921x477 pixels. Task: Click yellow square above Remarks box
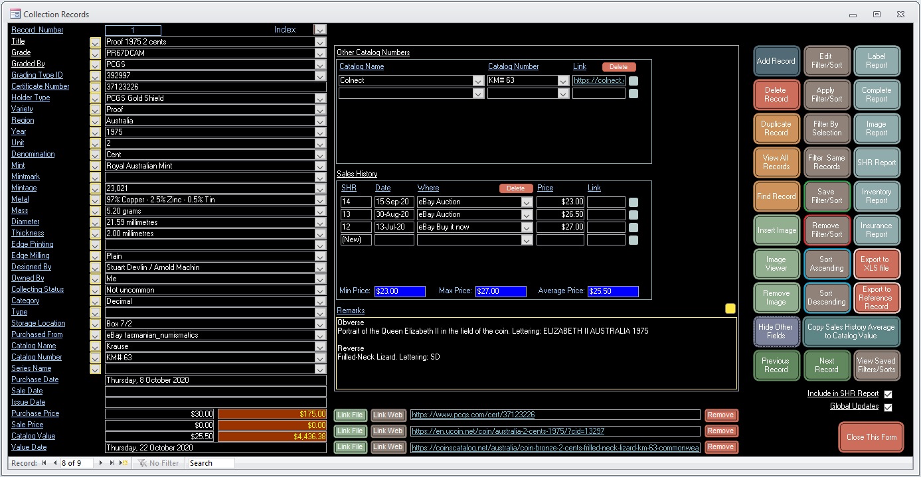[730, 308]
